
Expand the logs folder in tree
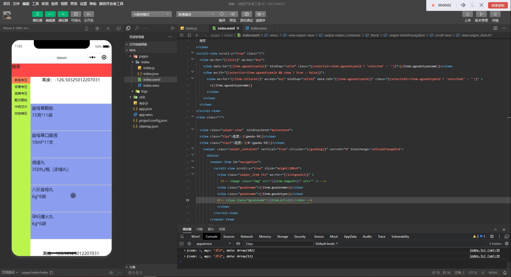point(144,91)
